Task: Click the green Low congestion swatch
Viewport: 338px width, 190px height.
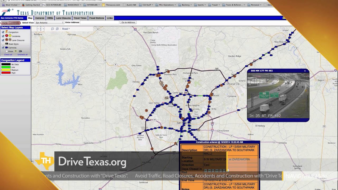Action: [x=6, y=67]
